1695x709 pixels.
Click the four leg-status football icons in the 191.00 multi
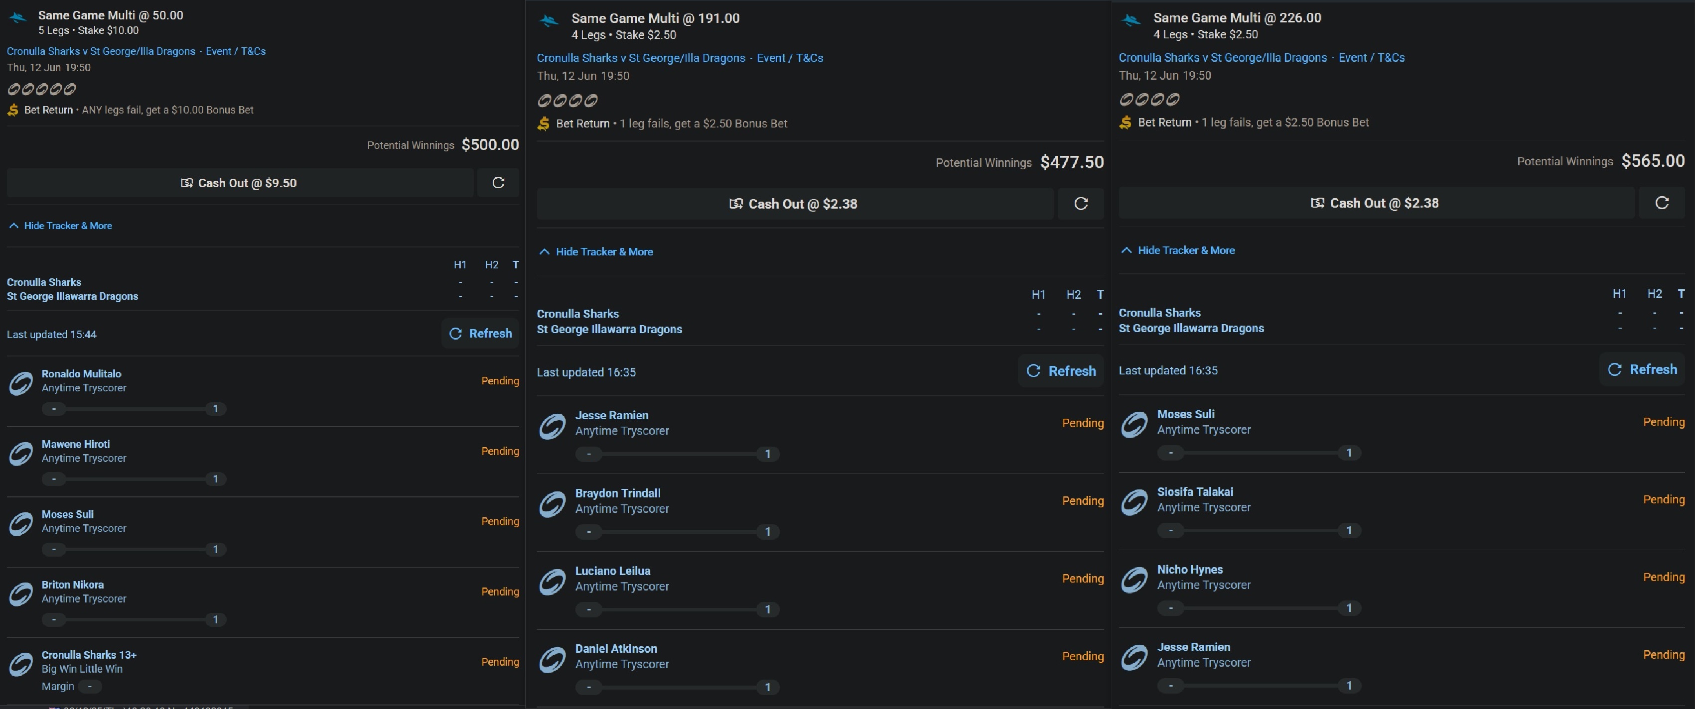tap(567, 101)
